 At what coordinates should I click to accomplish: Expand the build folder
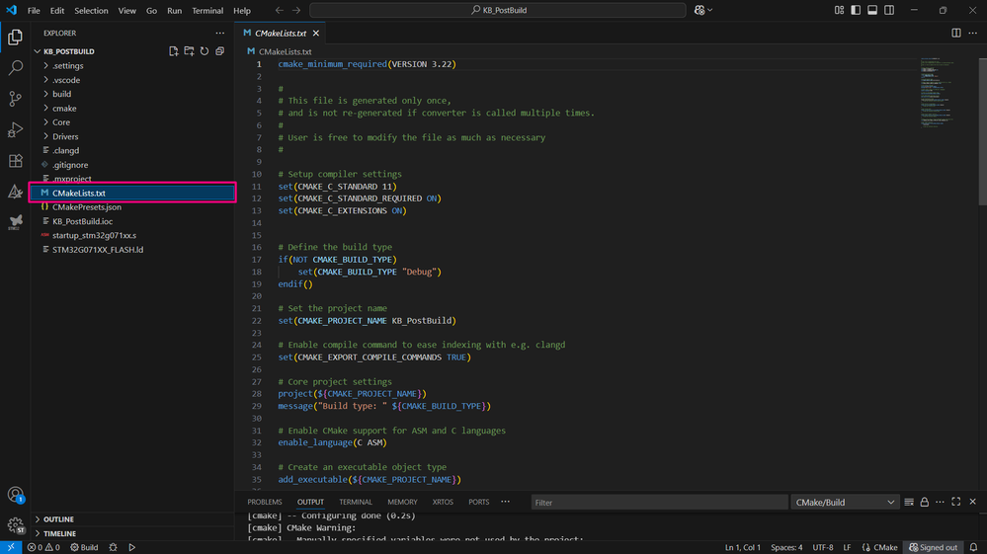pyautogui.click(x=132, y=94)
